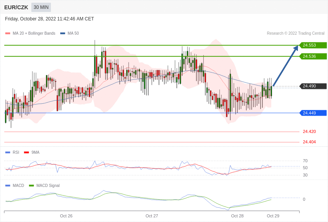Click the 'MA 50' legend label
Viewport: 328px width, 222px height.
click(73, 34)
